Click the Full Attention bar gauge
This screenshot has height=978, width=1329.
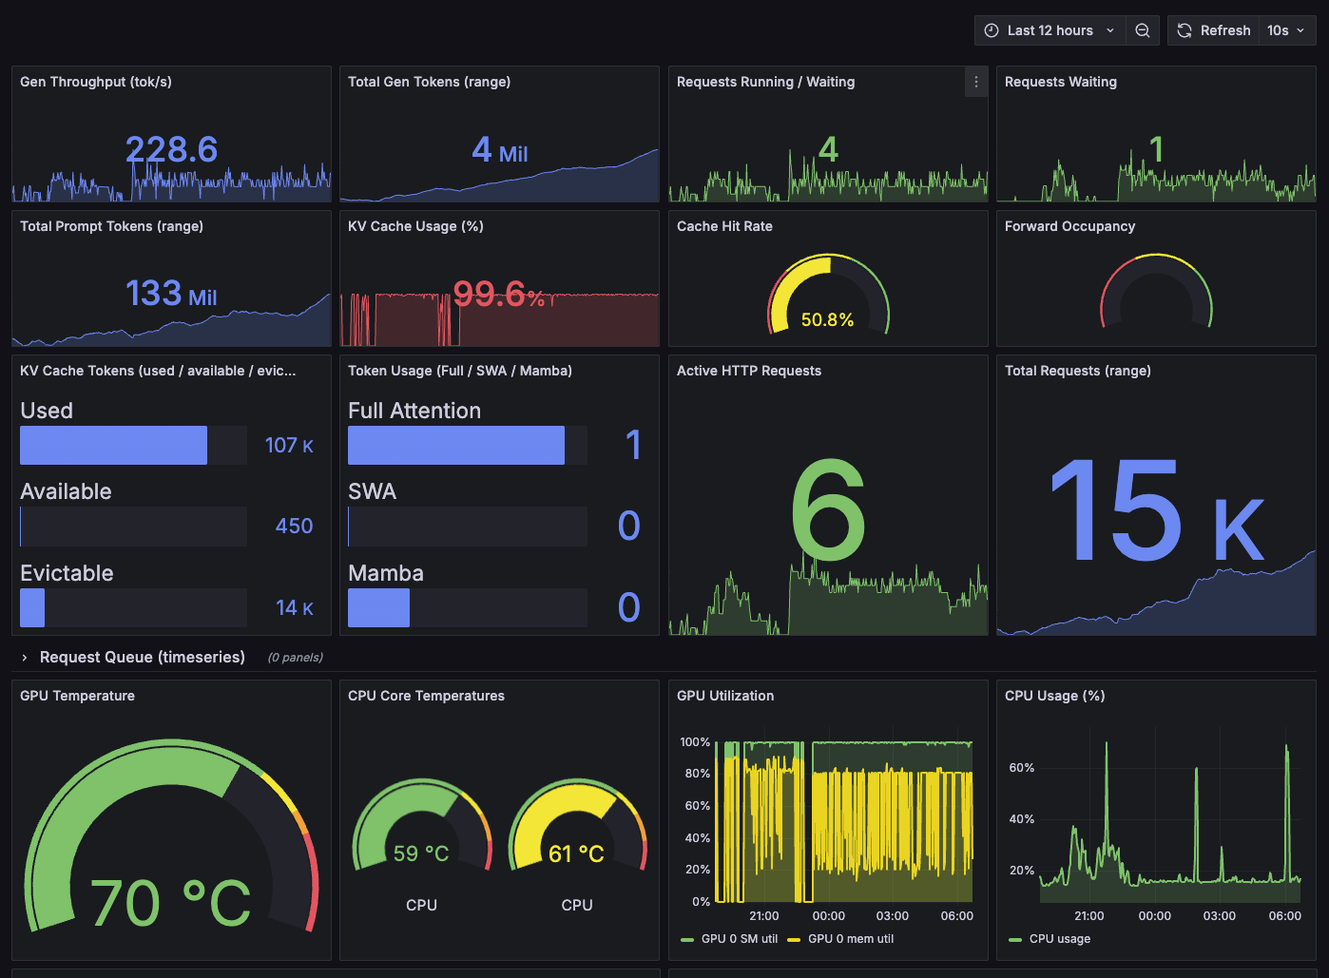click(x=468, y=445)
